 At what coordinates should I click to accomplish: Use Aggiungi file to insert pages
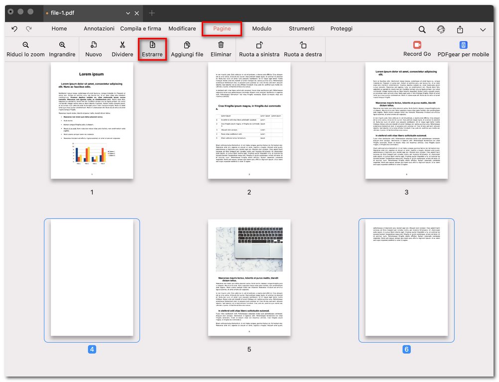(x=187, y=49)
